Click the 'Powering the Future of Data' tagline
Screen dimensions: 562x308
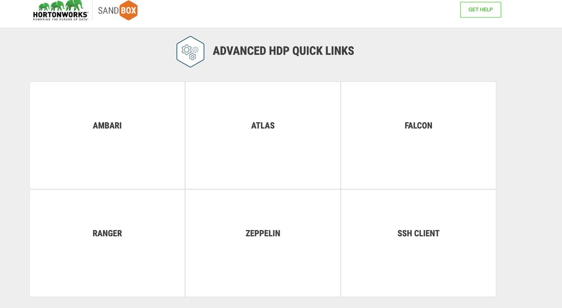click(x=60, y=19)
